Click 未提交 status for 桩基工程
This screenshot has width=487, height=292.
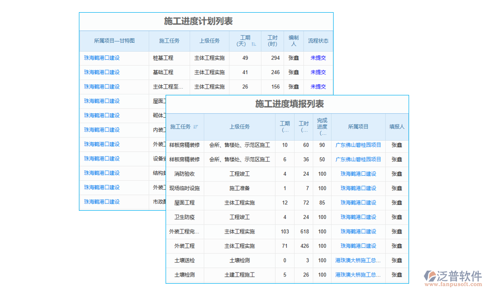pyautogui.click(x=318, y=58)
